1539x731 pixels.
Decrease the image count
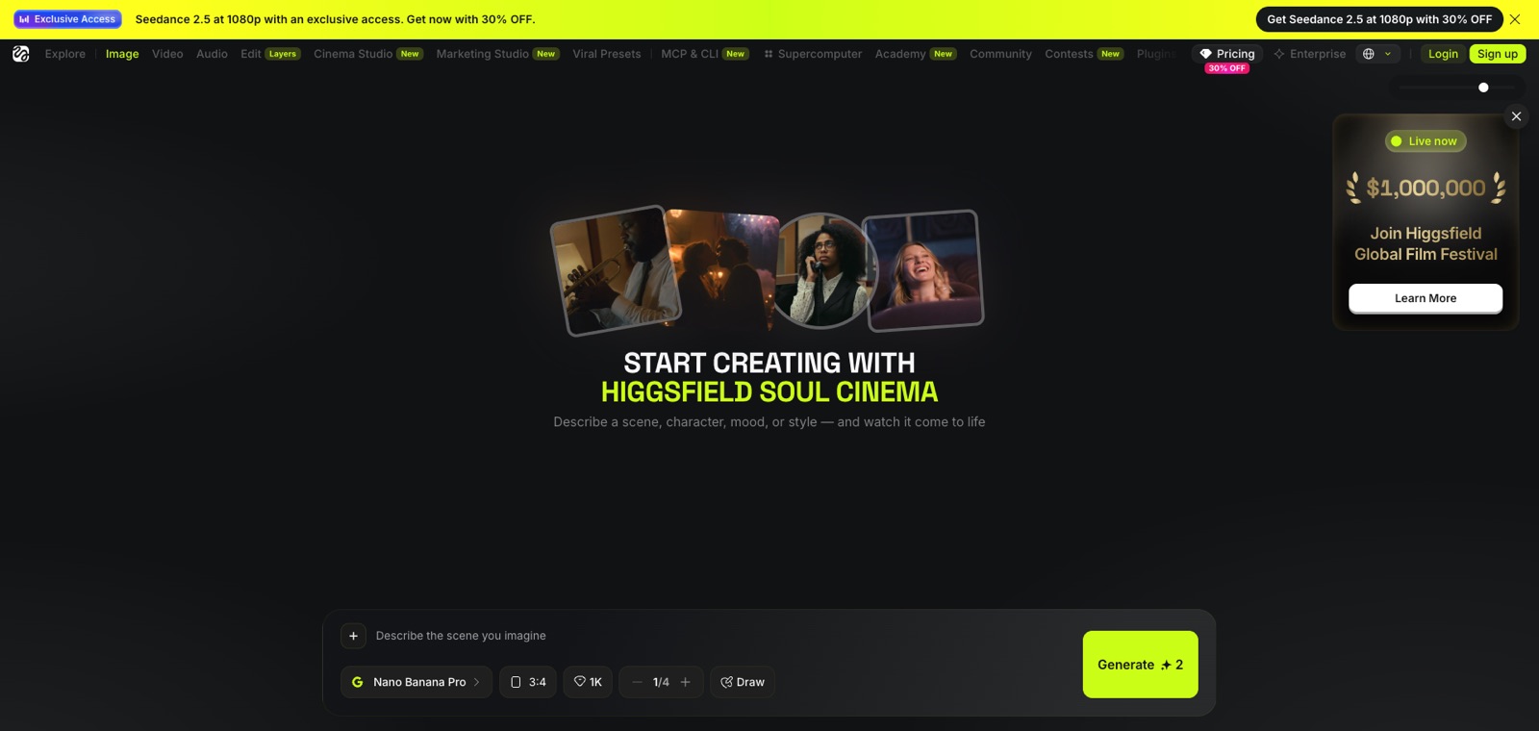click(x=637, y=682)
